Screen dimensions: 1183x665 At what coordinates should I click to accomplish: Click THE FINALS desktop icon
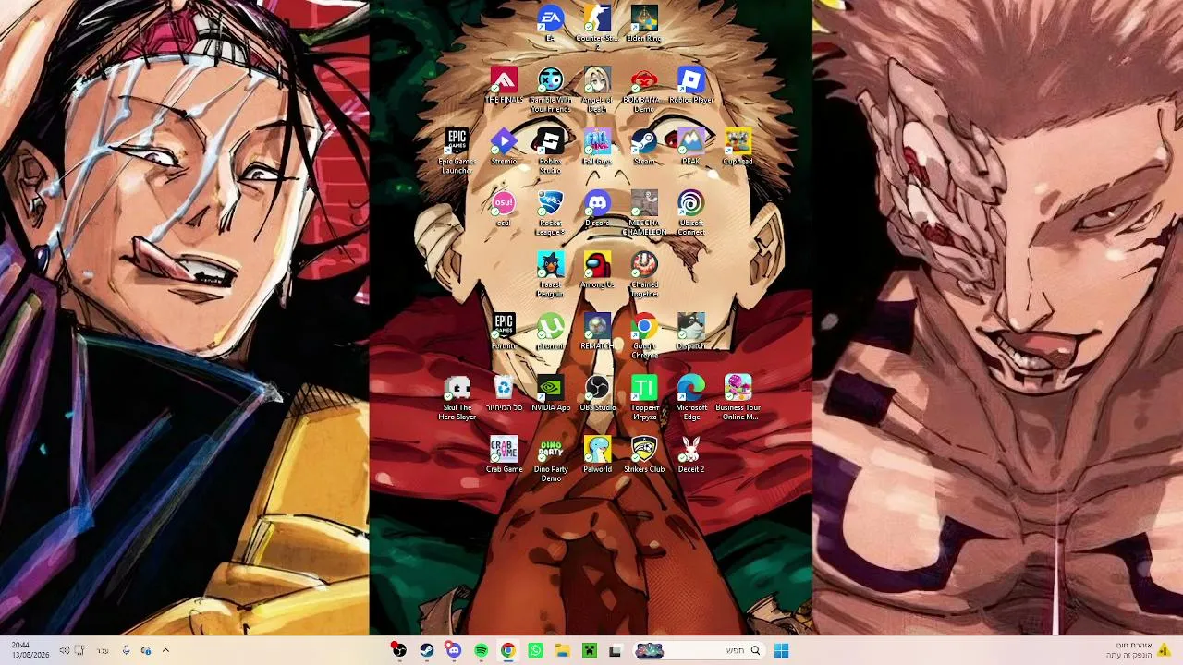click(x=504, y=85)
